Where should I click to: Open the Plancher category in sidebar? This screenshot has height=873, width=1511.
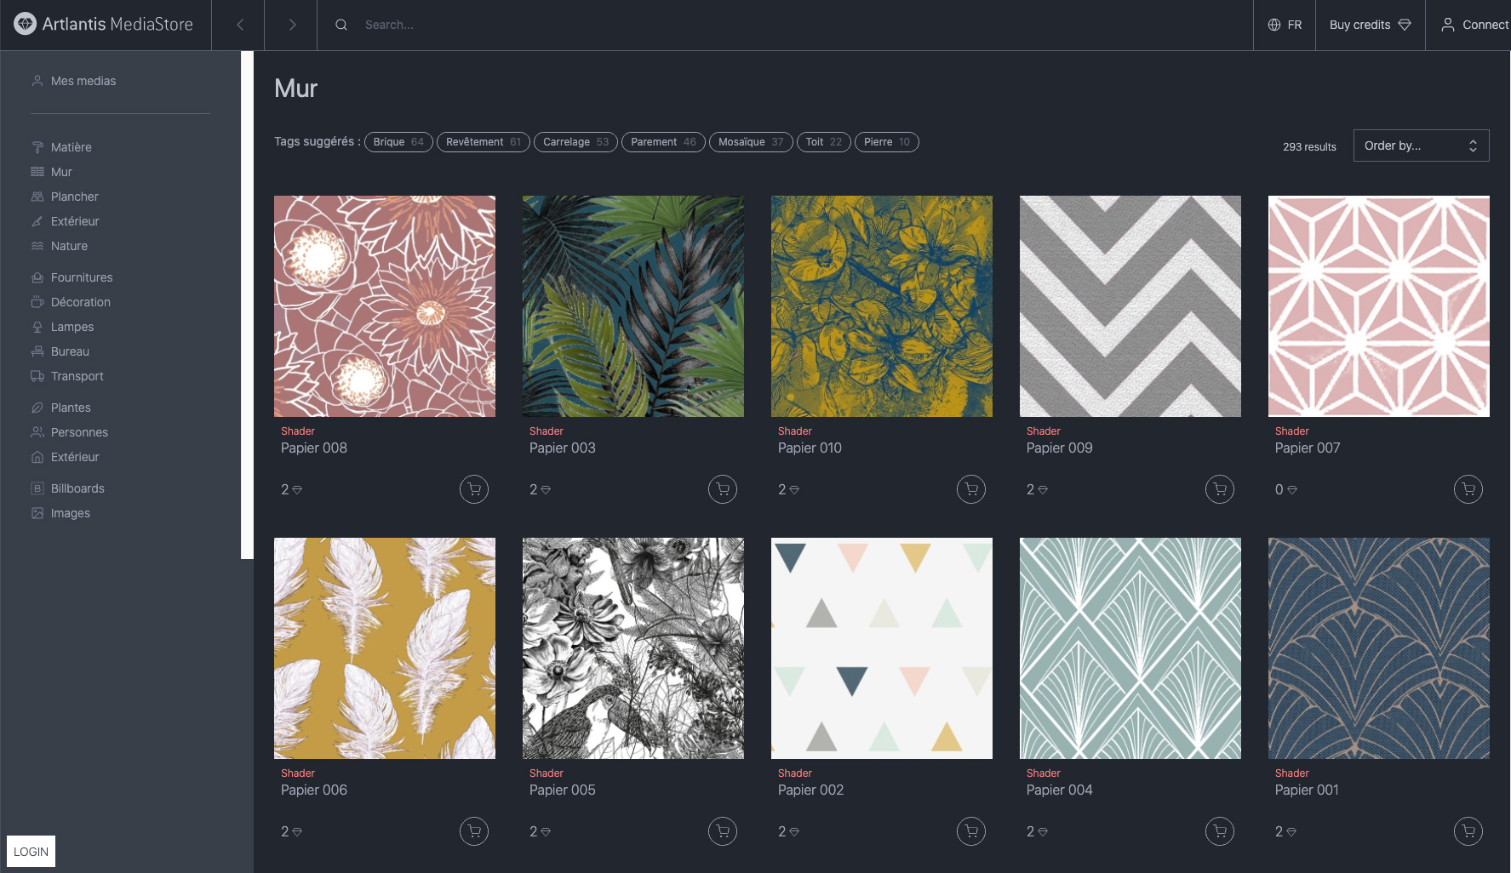[x=74, y=197]
